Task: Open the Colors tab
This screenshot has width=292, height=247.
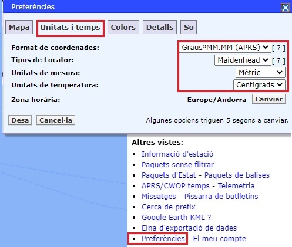Action: coord(123,27)
